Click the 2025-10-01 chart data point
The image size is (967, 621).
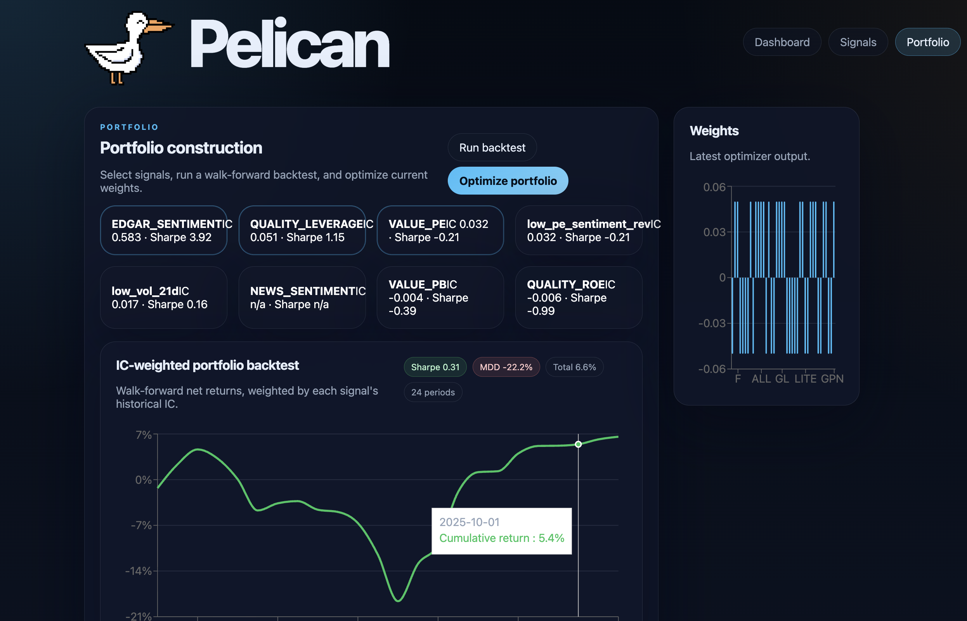578,444
